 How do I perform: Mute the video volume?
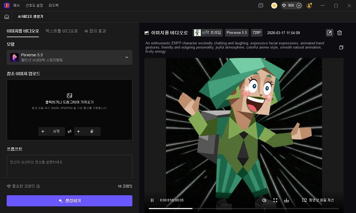(264, 200)
